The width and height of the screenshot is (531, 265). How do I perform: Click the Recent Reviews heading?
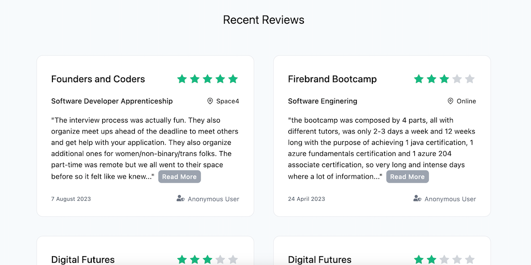point(263,20)
